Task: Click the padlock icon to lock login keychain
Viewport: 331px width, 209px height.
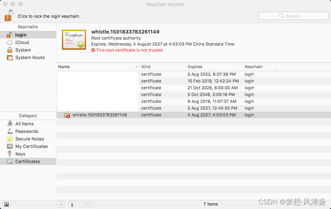Action: [x=9, y=15]
